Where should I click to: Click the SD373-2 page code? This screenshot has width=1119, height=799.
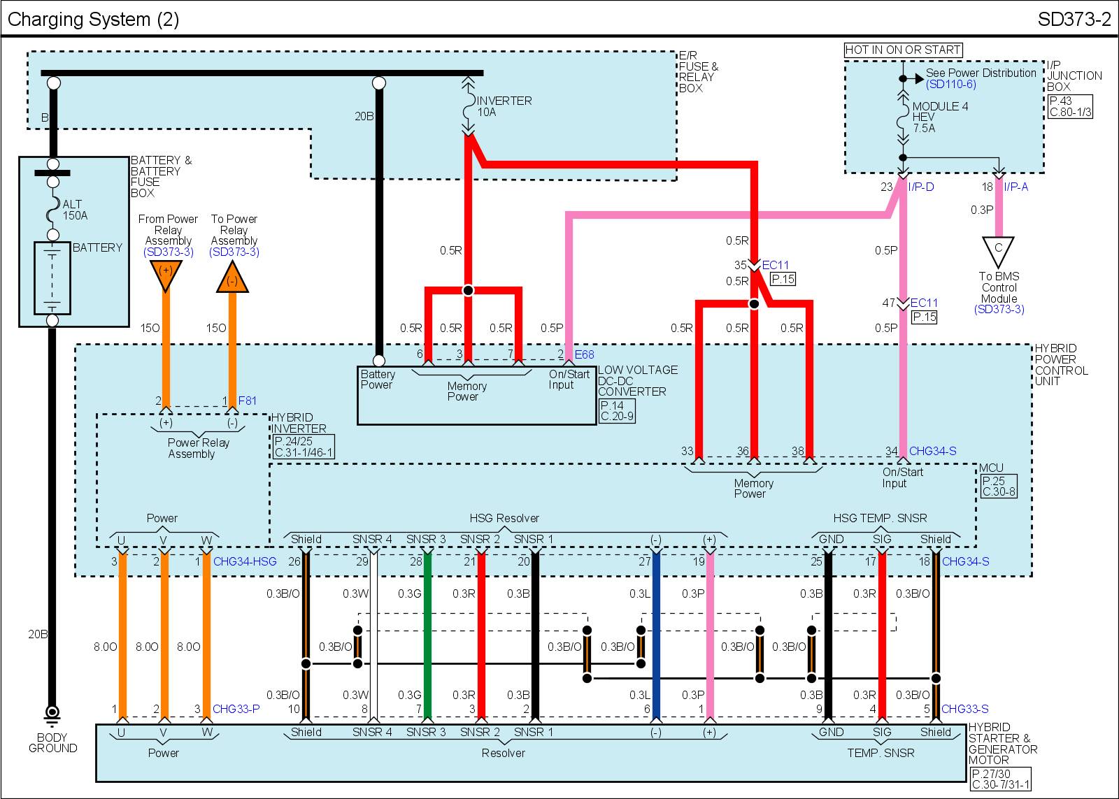(1074, 19)
